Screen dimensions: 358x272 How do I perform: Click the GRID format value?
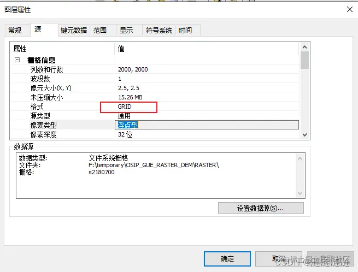pos(125,107)
